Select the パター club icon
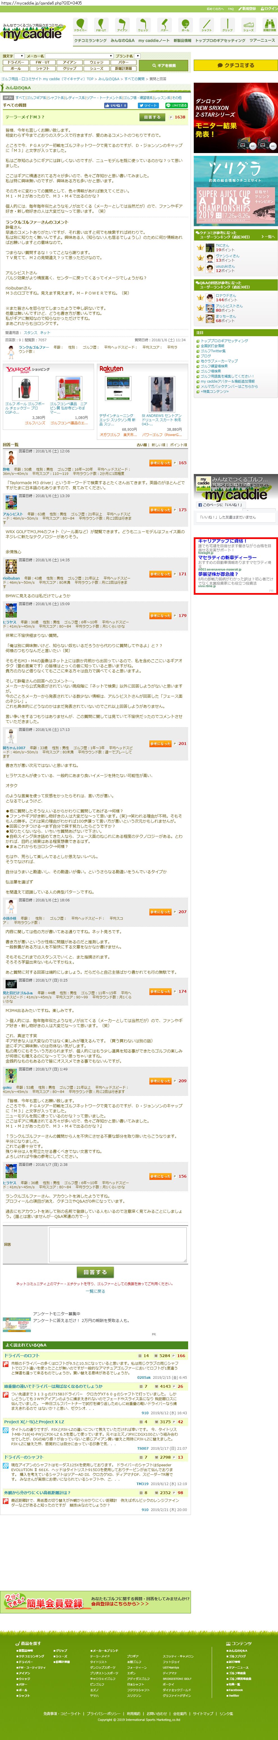278x1740 pixels. pos(165,25)
